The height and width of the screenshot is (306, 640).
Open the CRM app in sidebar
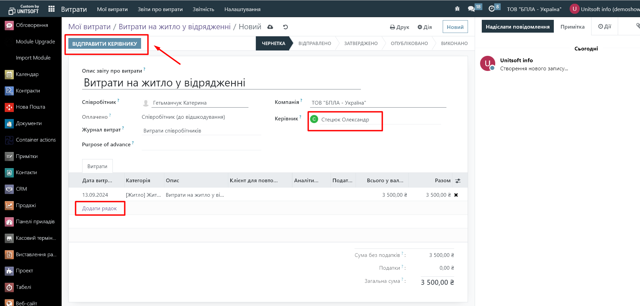tap(21, 189)
